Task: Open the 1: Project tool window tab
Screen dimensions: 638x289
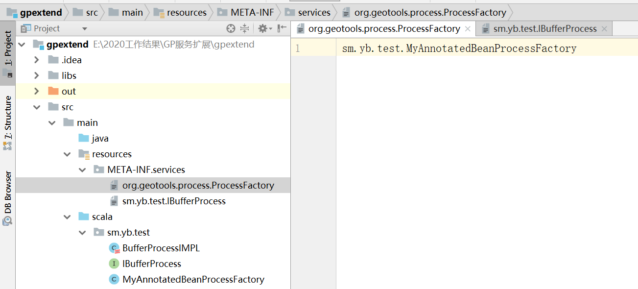Action: pos(8,53)
